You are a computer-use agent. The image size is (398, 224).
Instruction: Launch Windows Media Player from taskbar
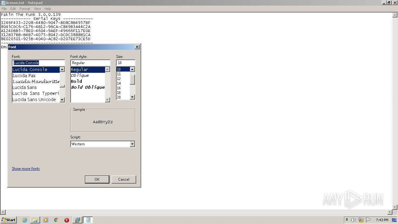tap(46, 220)
